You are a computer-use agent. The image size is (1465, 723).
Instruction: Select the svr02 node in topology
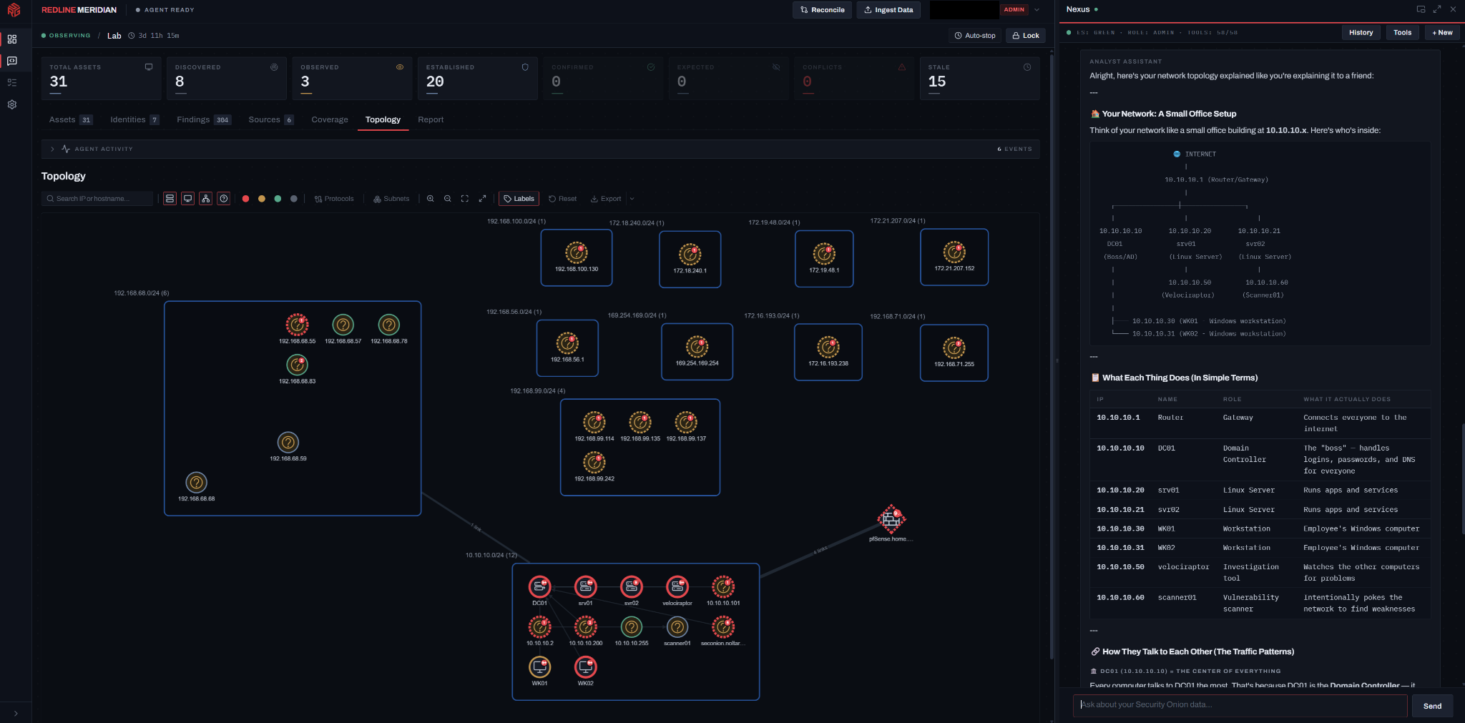(632, 587)
